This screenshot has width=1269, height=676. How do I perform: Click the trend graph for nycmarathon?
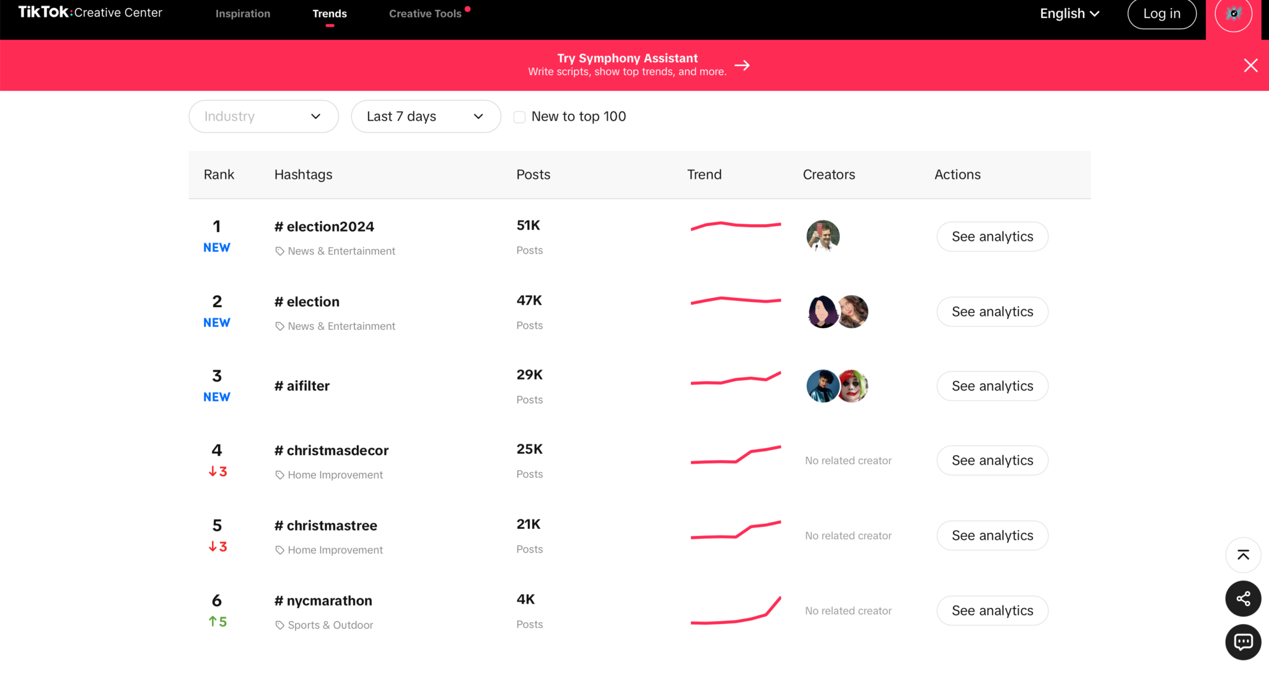(x=735, y=610)
